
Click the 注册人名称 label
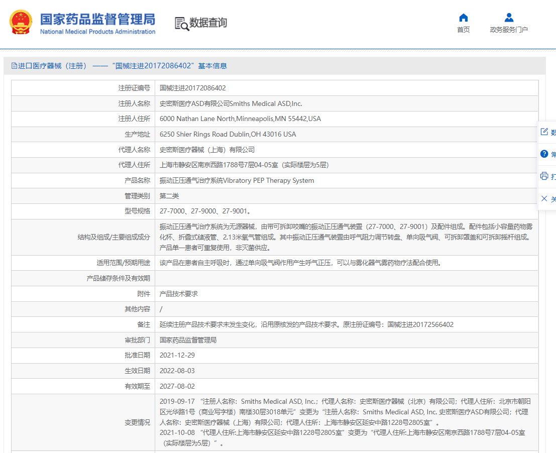coord(134,103)
